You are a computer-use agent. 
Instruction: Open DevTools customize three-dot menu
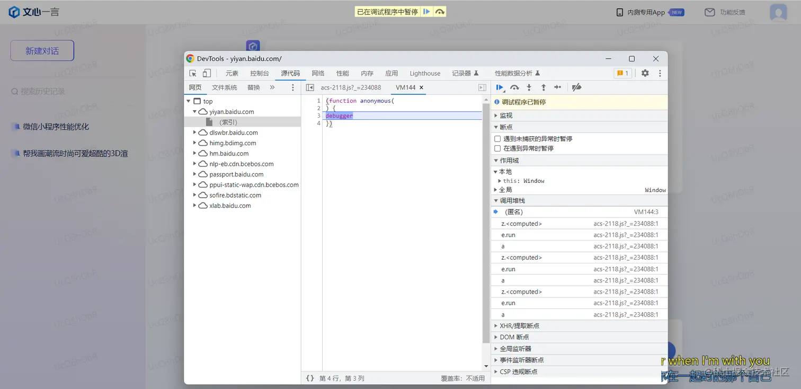coord(660,73)
